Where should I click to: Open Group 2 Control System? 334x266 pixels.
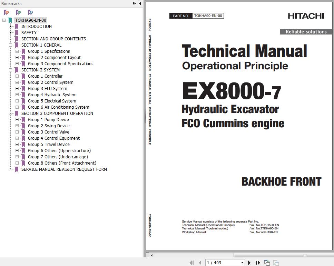50,82
